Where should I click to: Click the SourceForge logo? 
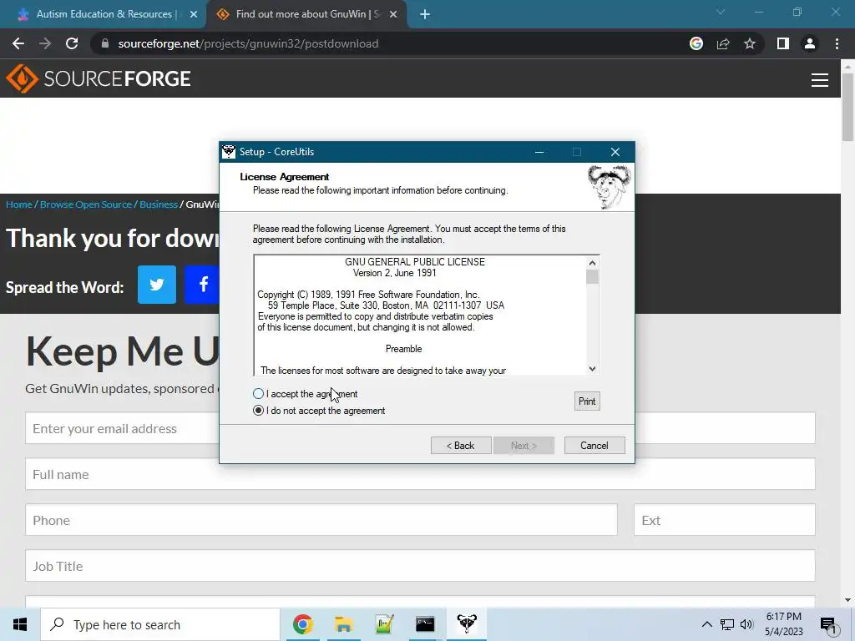[99, 78]
